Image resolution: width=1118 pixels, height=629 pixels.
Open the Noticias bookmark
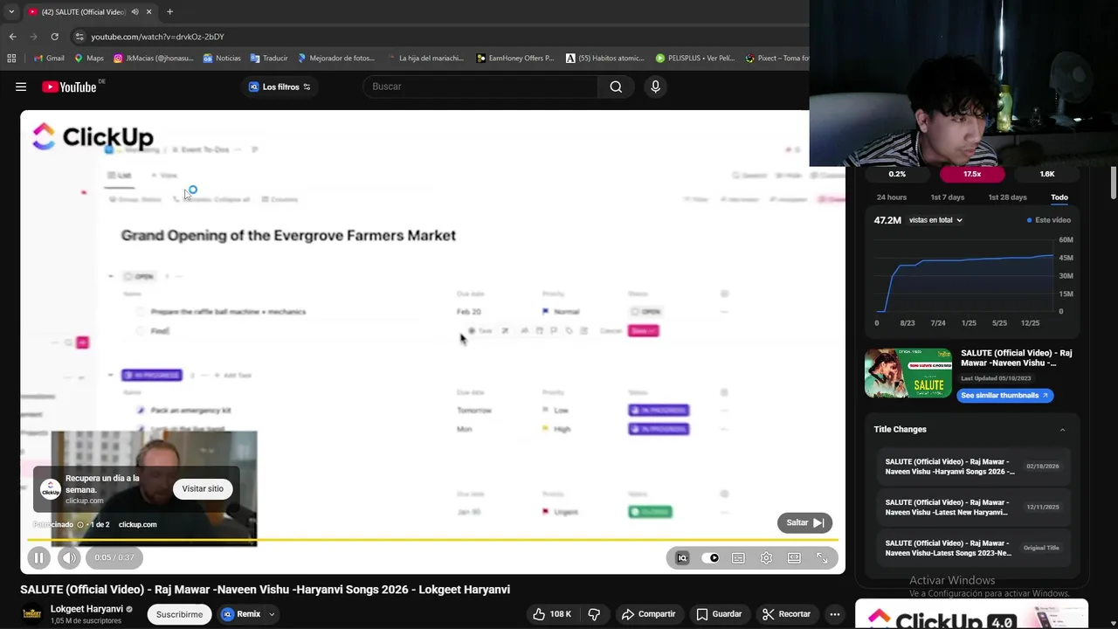coord(222,59)
